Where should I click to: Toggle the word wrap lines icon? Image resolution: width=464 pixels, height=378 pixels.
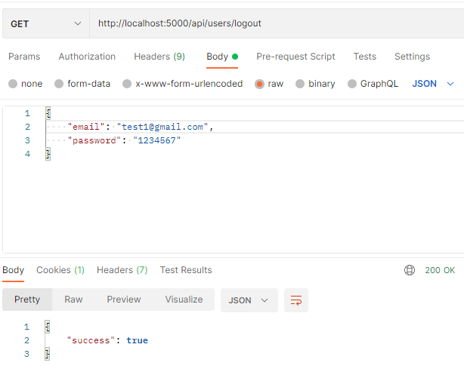(x=296, y=300)
